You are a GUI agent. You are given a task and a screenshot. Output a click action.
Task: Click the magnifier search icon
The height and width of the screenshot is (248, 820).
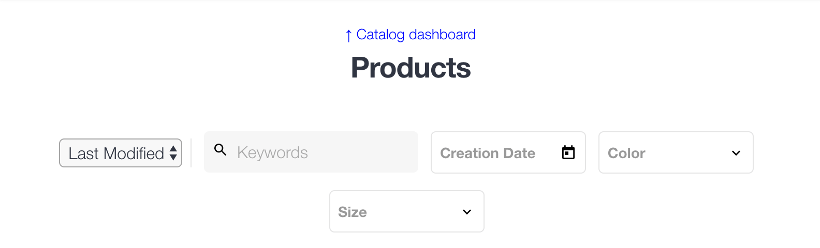tap(221, 150)
